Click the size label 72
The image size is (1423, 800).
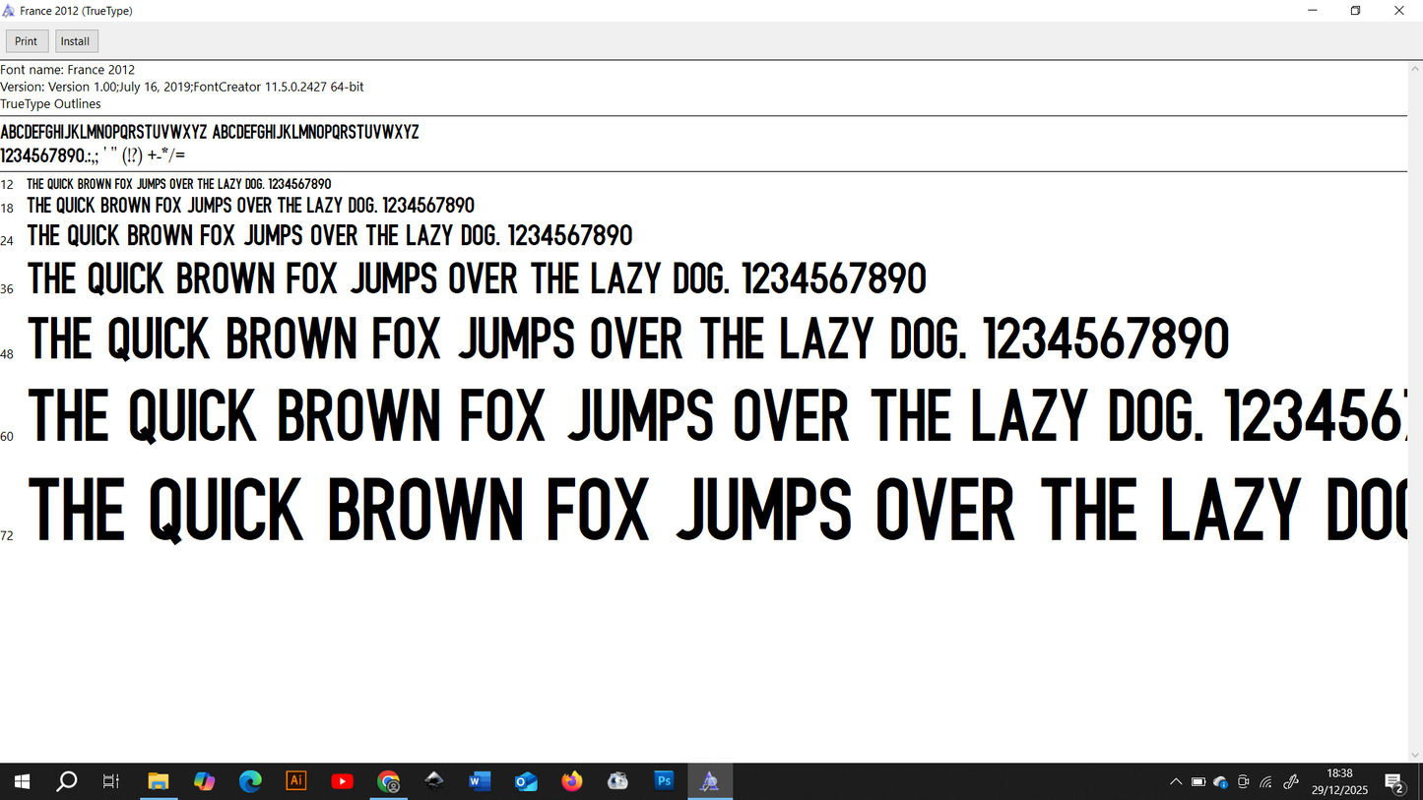7,536
